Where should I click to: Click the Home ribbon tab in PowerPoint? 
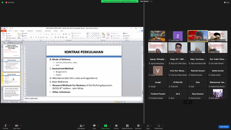(10, 31)
